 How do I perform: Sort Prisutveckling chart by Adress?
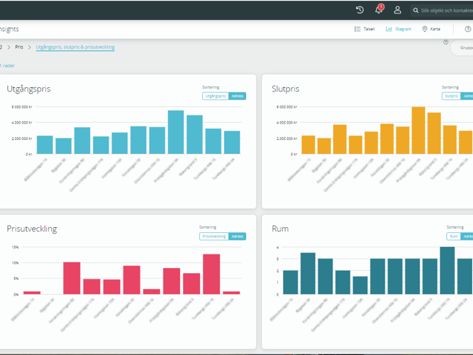tap(237, 237)
